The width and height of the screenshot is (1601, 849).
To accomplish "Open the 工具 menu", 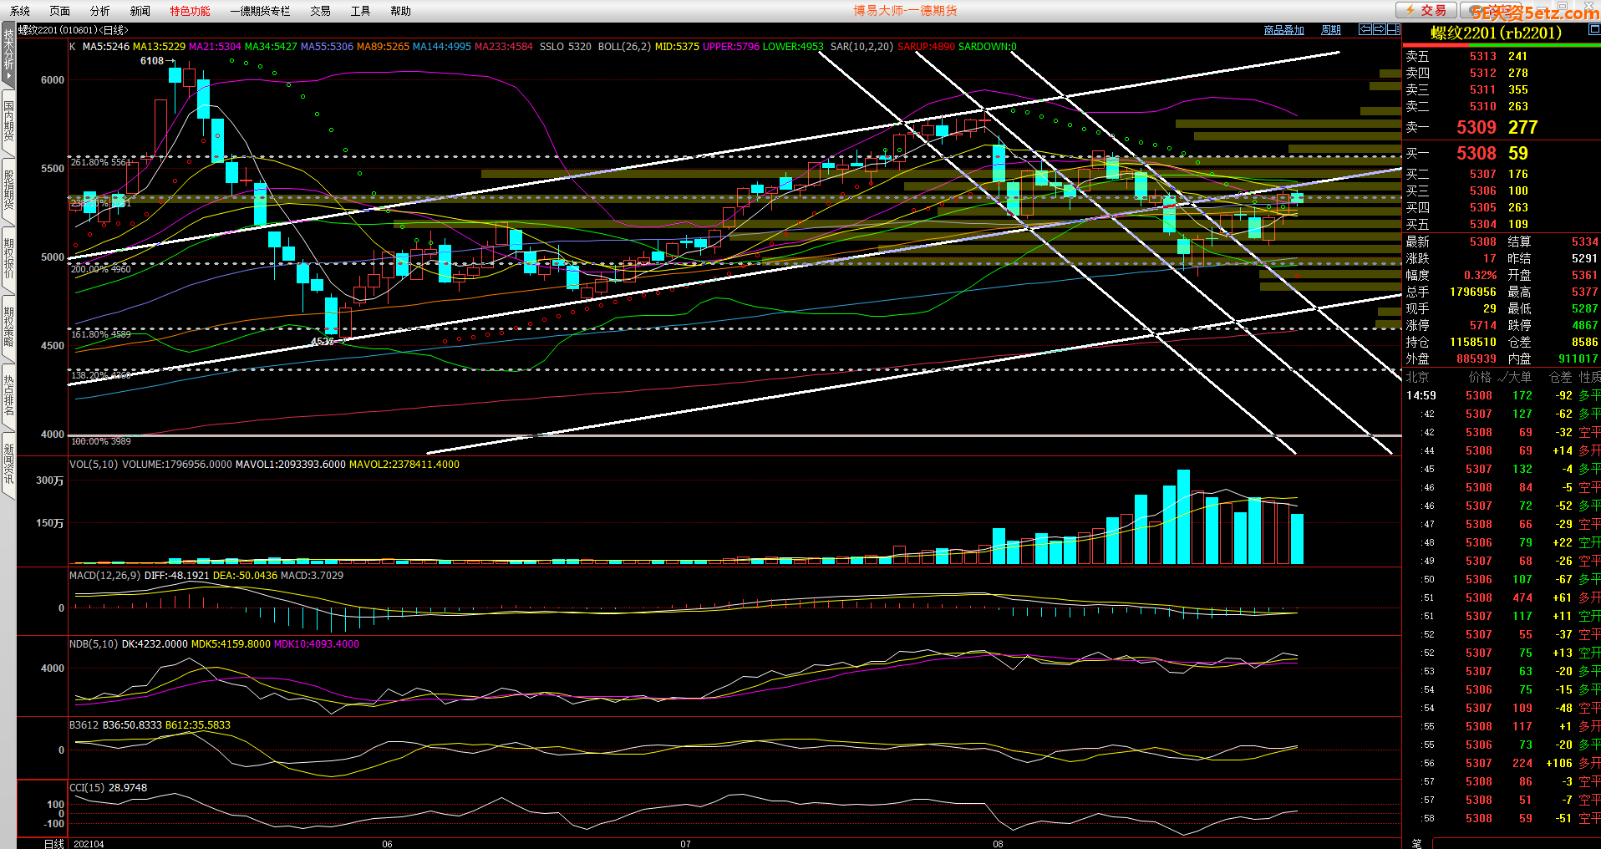I will [x=360, y=11].
